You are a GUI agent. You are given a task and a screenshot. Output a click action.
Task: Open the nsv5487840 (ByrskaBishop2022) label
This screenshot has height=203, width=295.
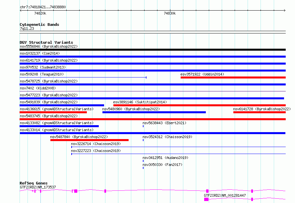(79, 137)
